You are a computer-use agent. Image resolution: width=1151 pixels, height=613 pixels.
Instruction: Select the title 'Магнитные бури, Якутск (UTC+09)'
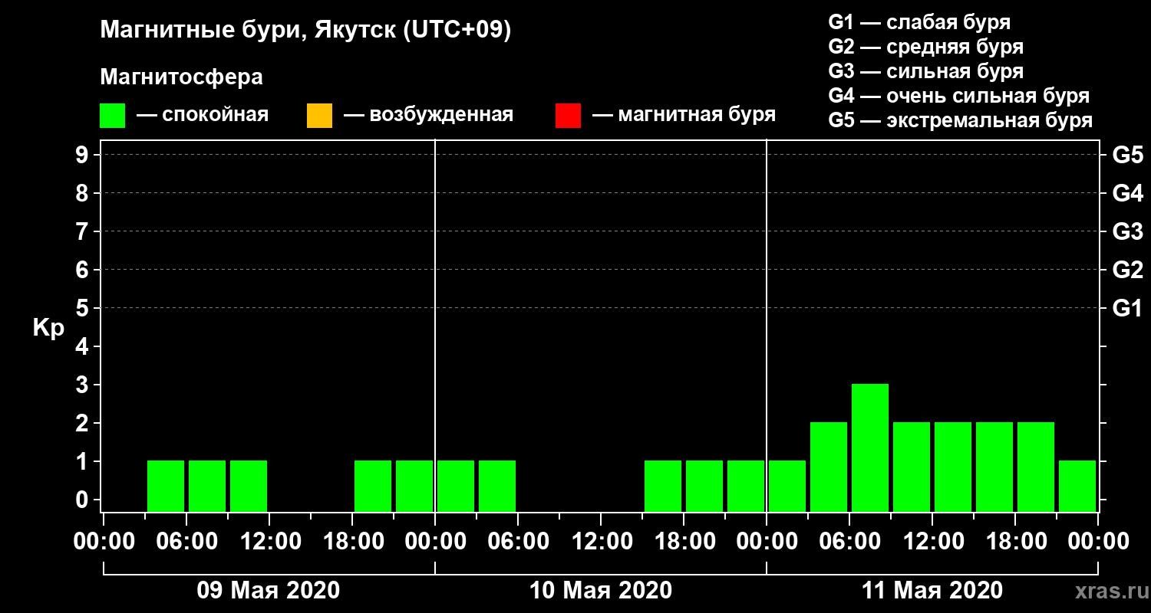pos(305,31)
